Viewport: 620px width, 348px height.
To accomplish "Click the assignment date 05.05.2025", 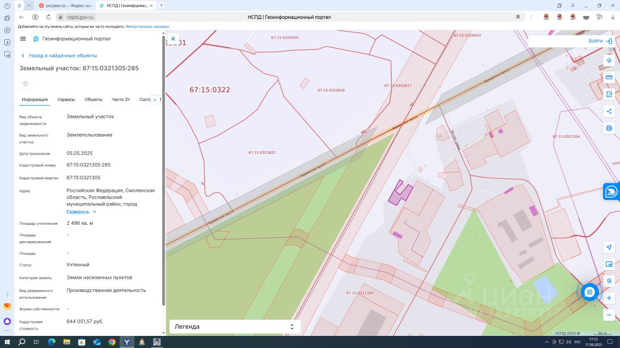I will (79, 153).
